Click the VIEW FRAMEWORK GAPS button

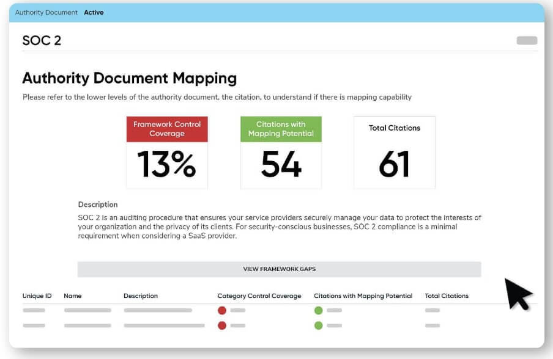pyautogui.click(x=280, y=269)
